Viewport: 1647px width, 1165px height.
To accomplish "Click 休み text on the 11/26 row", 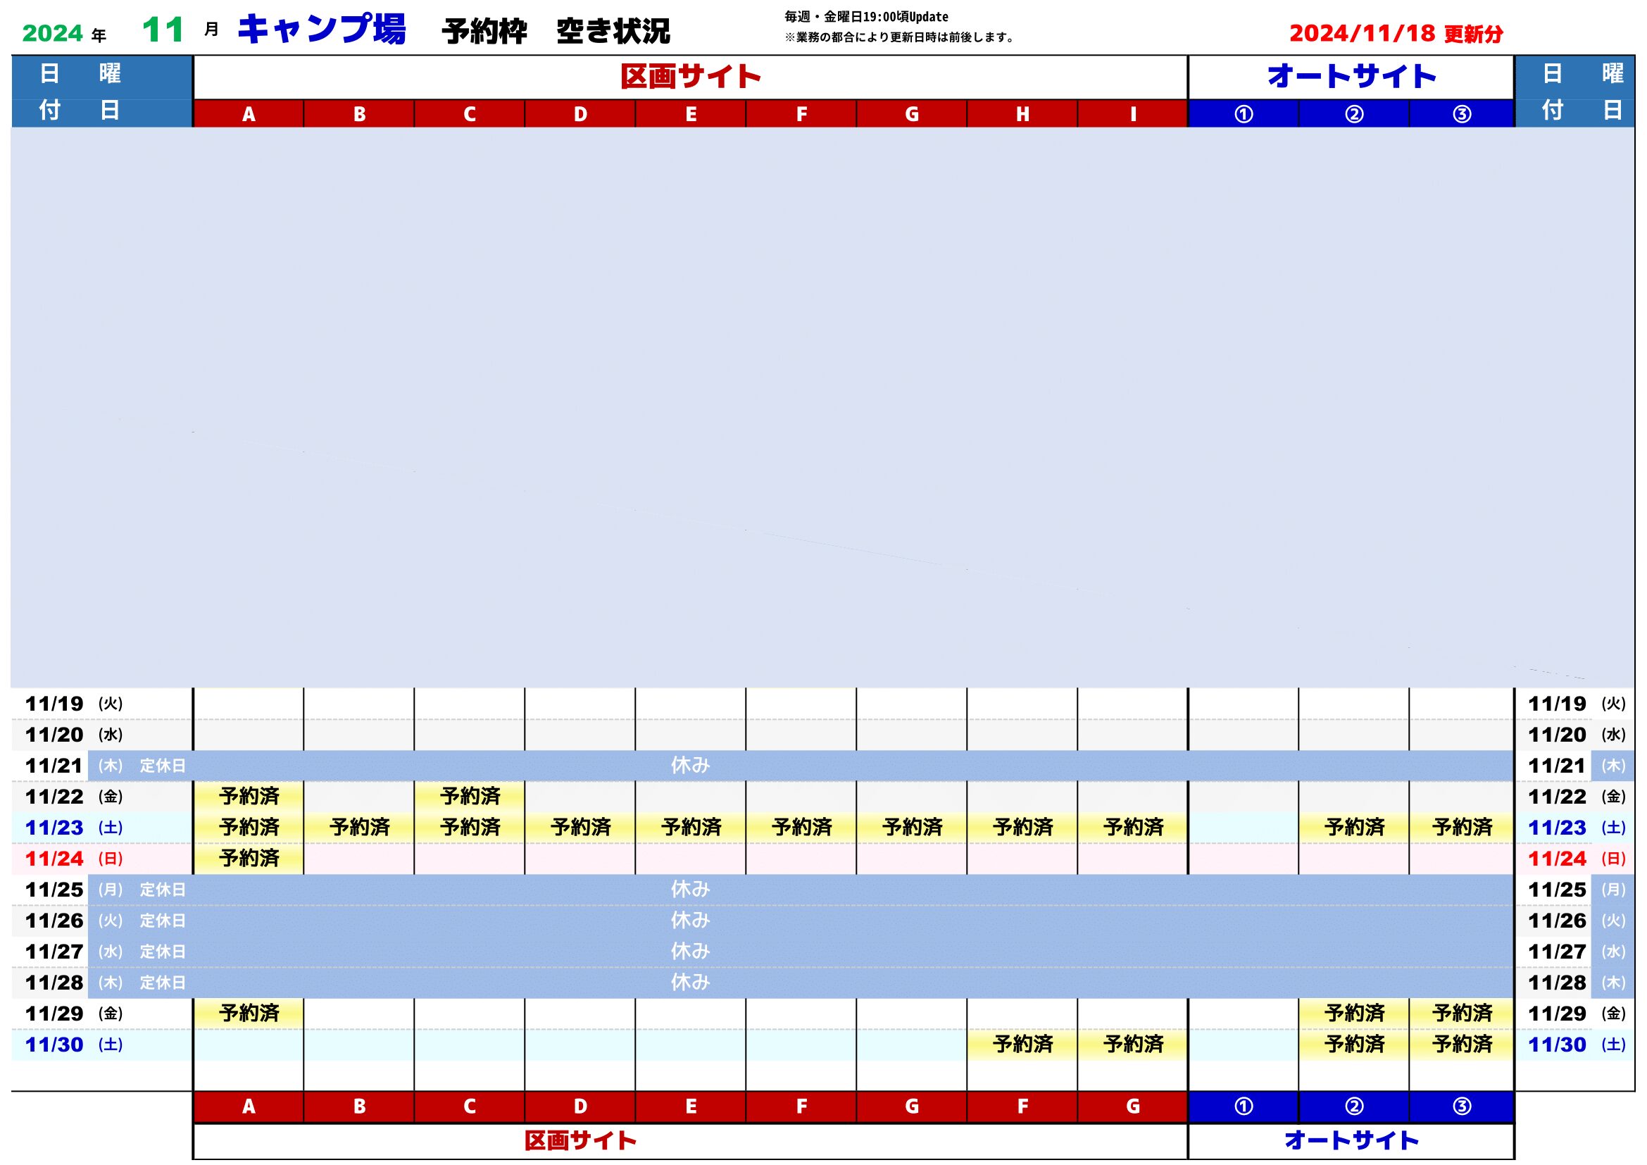I will click(690, 921).
